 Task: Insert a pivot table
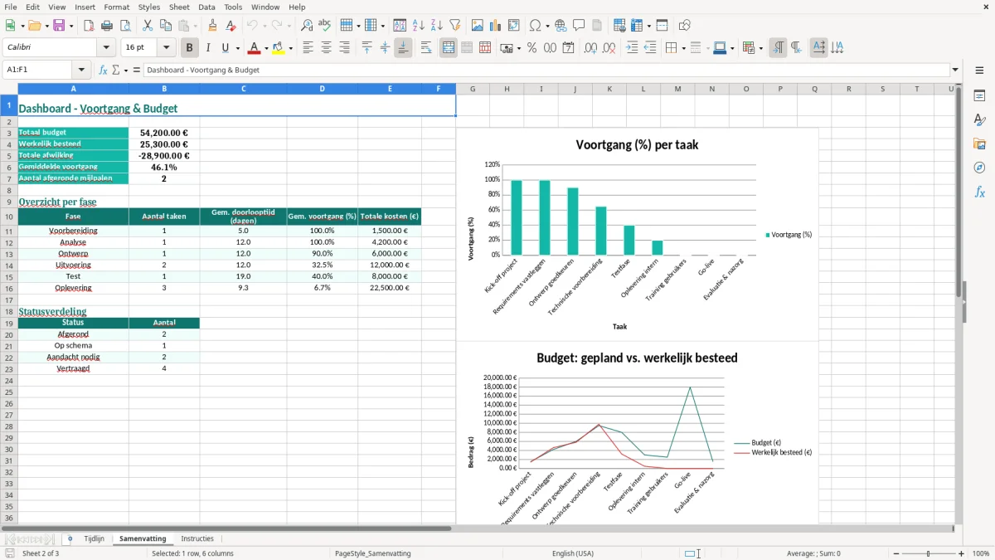click(514, 26)
